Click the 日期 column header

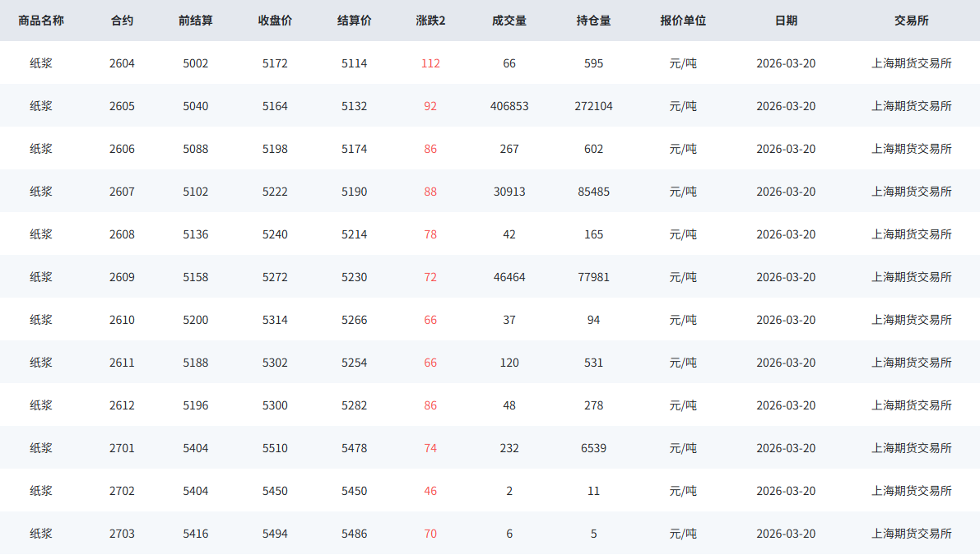pyautogui.click(x=786, y=21)
